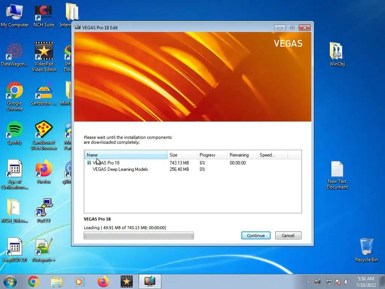Close the VEGAS Pro 18 Edit window
The width and height of the screenshot is (385, 289).
pos(305,27)
